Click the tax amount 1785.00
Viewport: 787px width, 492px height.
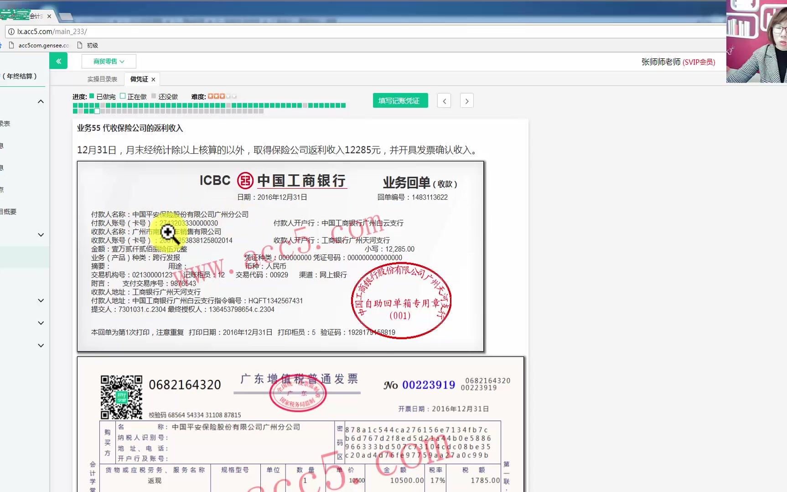pyautogui.click(x=485, y=481)
